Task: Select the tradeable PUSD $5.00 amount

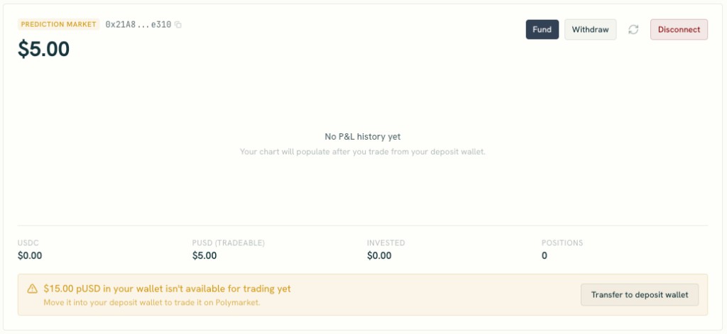Action: click(x=204, y=256)
